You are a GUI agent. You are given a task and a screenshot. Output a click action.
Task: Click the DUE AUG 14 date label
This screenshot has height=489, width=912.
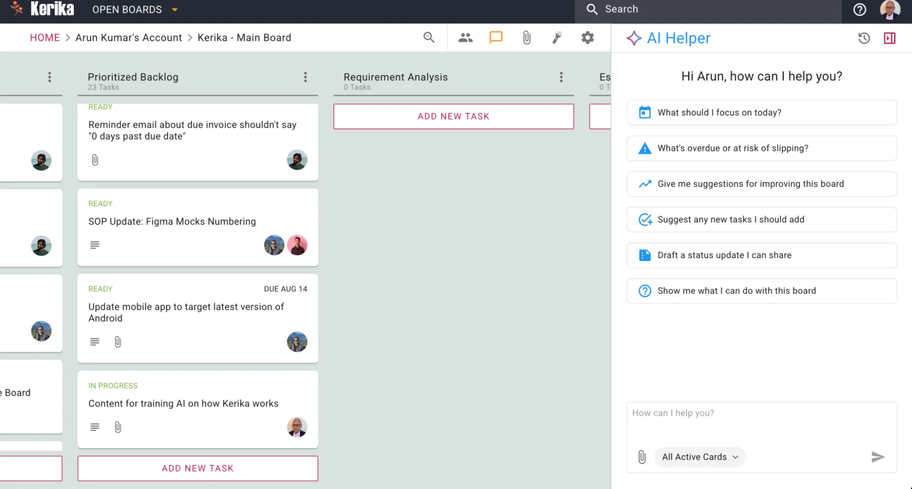tap(286, 289)
